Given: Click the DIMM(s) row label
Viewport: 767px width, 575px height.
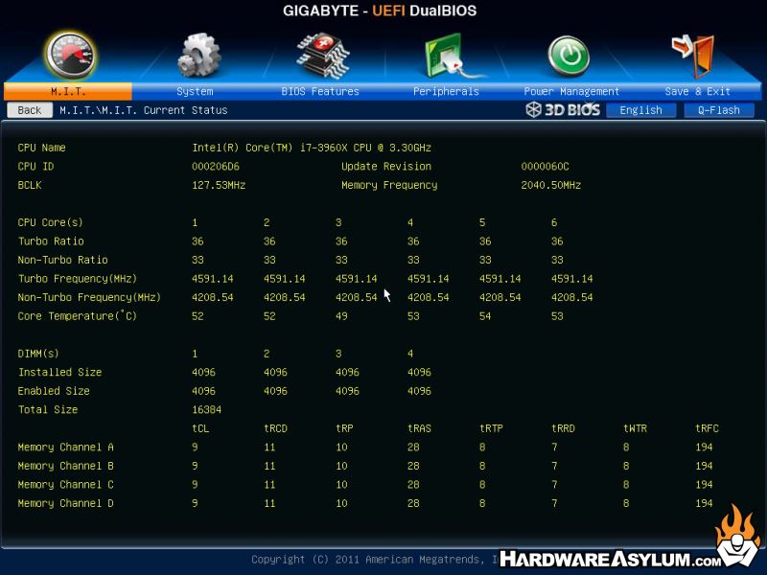Looking at the screenshot, I should 38,354.
